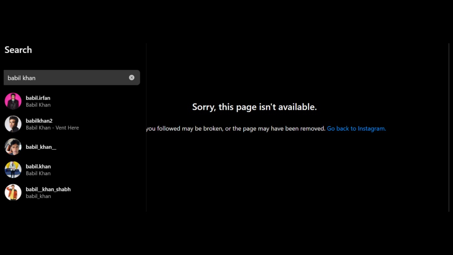This screenshot has width=453, height=255.
Task: Open the babil.irfan username result
Action: pyautogui.click(x=38, y=98)
